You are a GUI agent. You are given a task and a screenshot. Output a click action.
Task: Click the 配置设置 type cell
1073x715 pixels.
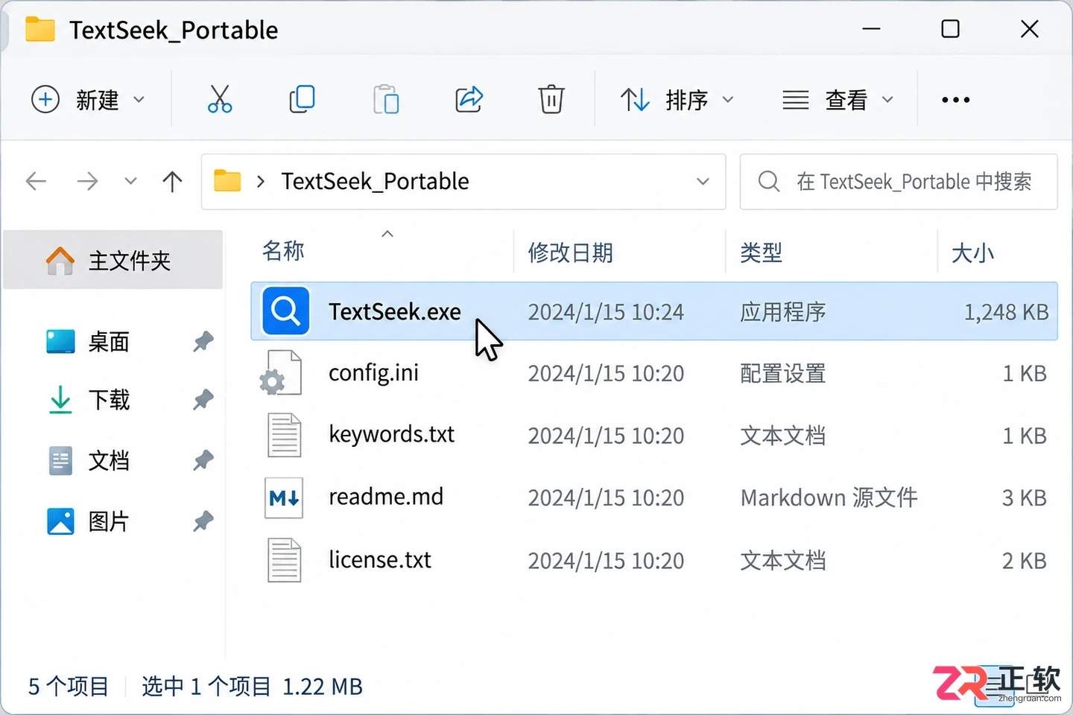[x=783, y=374]
